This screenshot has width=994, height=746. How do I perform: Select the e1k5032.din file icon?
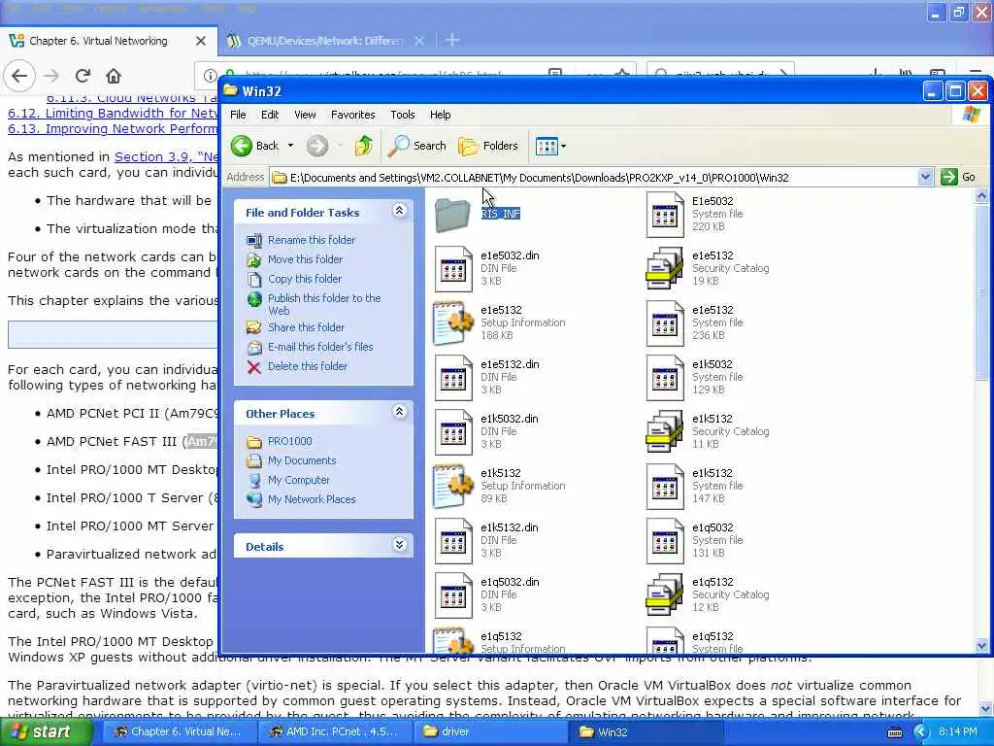tap(453, 432)
